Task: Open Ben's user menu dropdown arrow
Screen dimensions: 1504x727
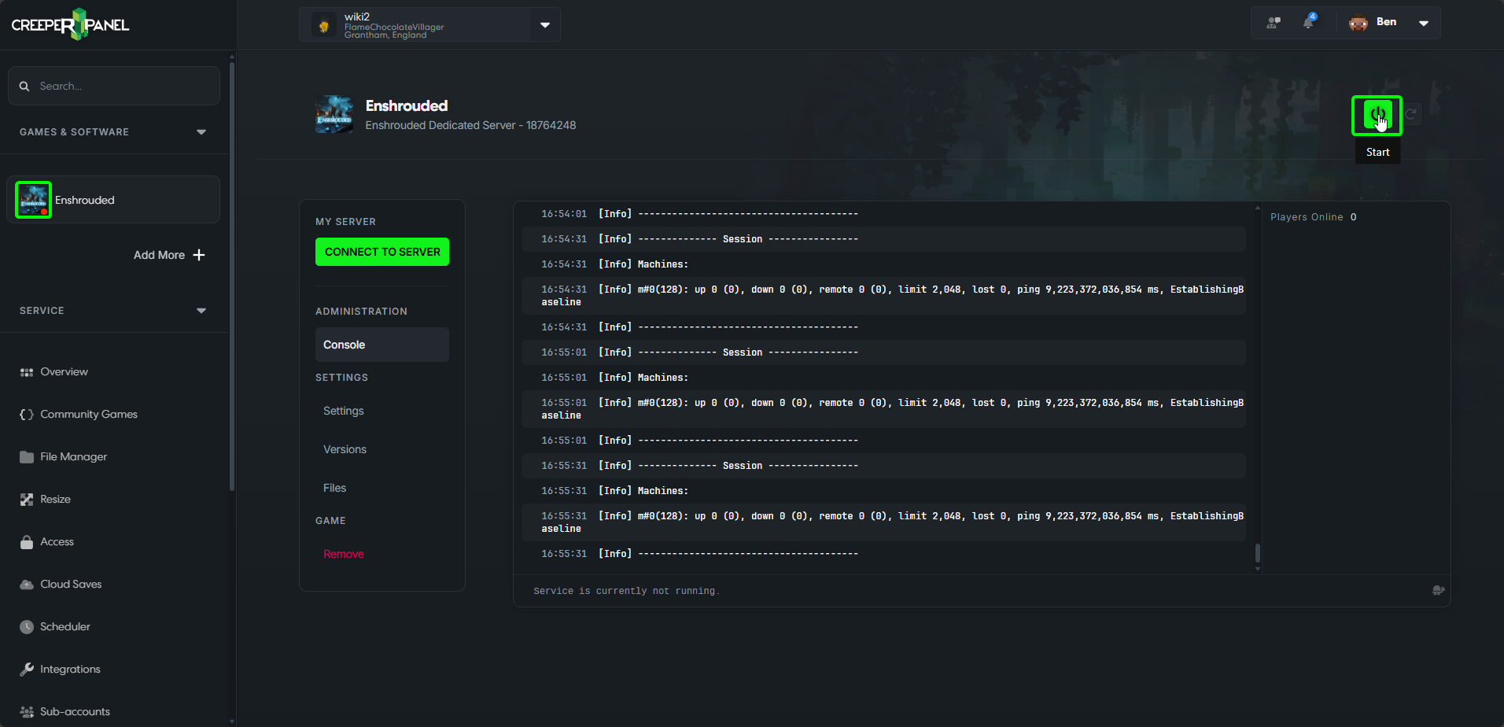Action: (x=1424, y=23)
